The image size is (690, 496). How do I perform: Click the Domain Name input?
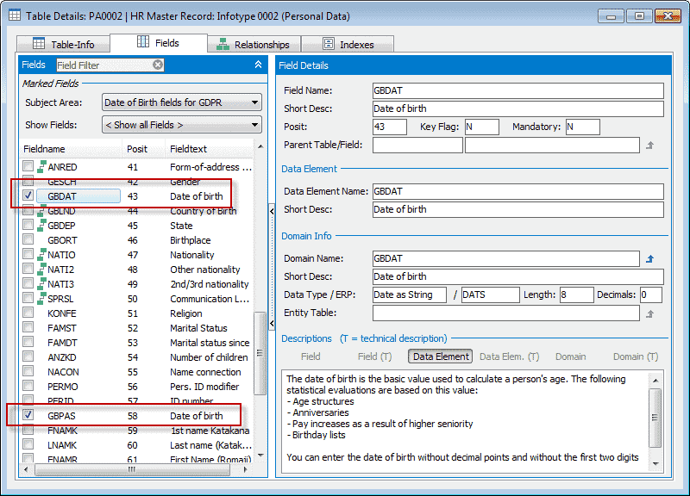click(506, 258)
